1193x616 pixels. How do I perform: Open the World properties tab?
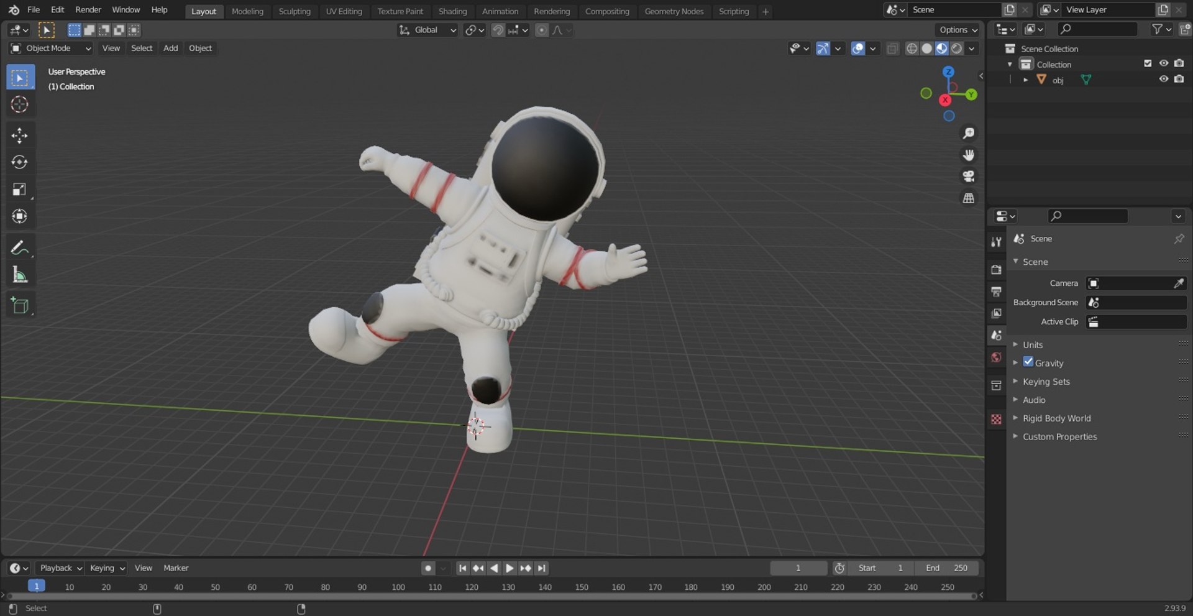[996, 357]
